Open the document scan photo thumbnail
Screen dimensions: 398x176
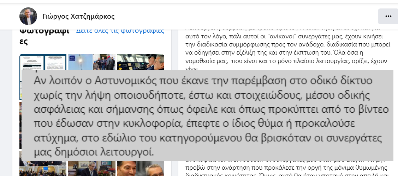[43, 62]
